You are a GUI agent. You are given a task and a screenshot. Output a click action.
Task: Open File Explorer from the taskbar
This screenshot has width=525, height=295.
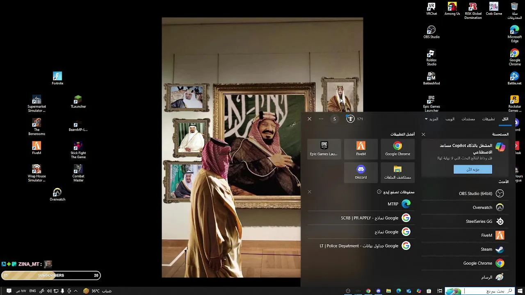point(388,291)
